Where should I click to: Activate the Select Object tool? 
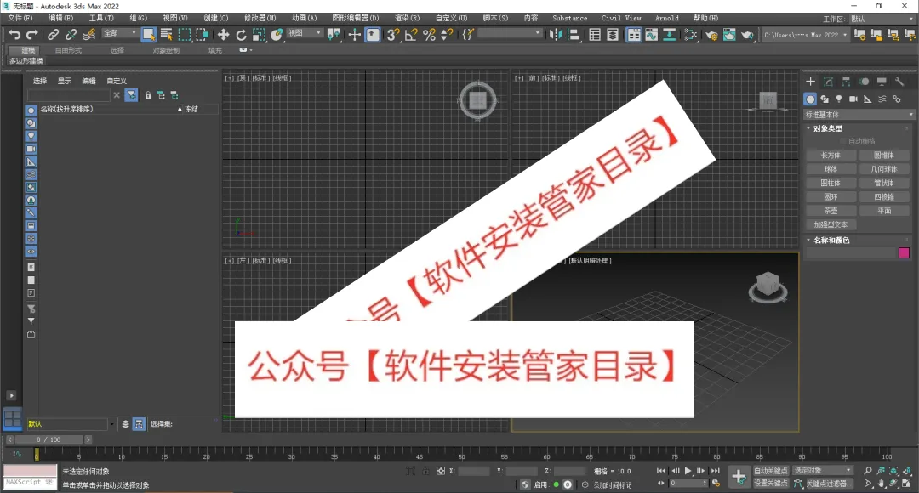(x=149, y=35)
